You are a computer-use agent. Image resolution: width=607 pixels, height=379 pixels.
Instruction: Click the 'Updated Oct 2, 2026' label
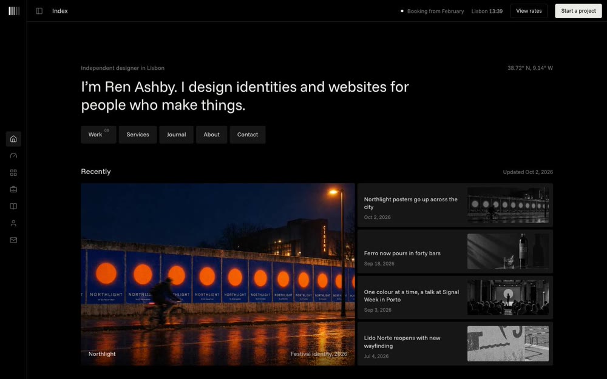click(x=527, y=172)
